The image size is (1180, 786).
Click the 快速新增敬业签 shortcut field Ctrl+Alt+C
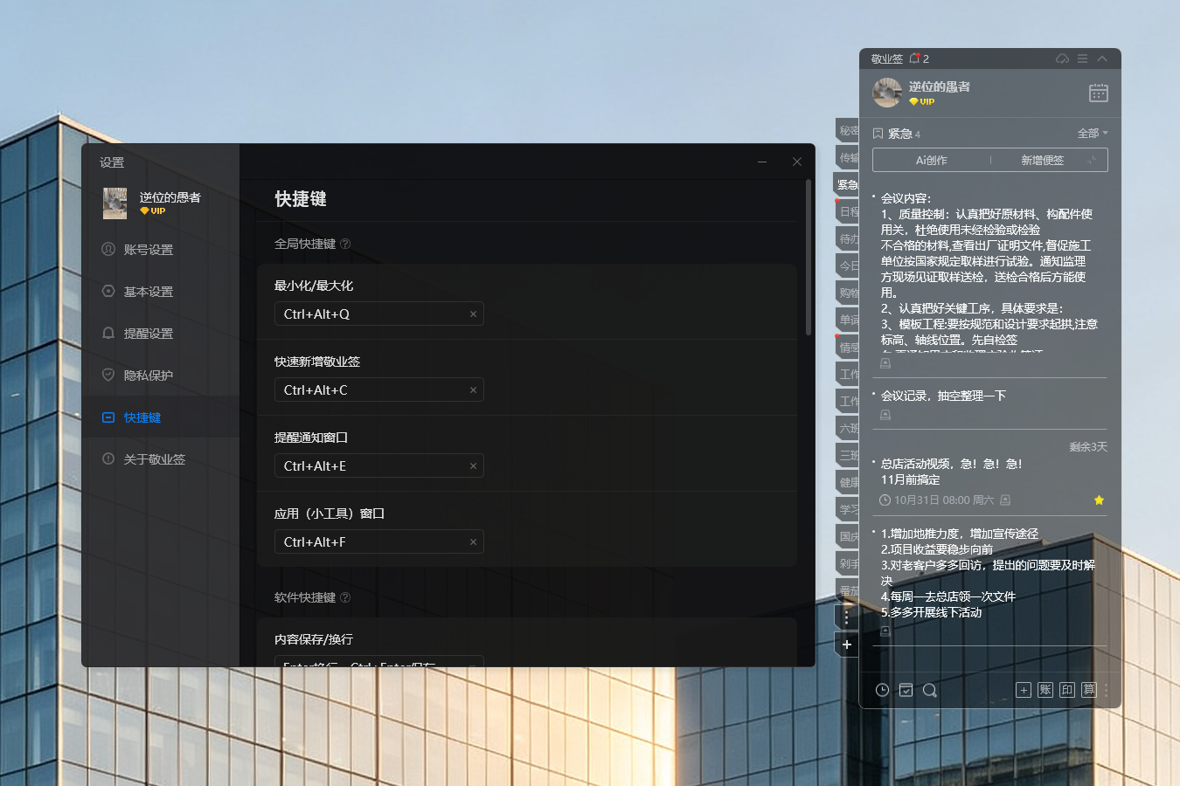pyautogui.click(x=379, y=390)
